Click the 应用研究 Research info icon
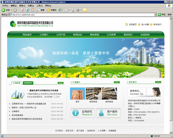 pyautogui.click(x=76, y=113)
